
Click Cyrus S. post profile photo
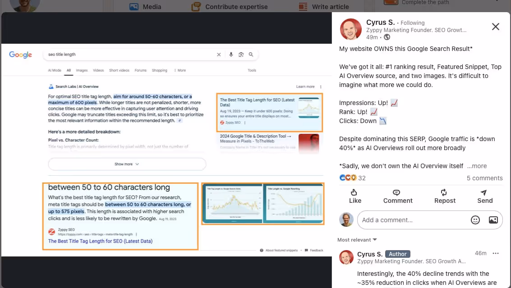point(350,29)
